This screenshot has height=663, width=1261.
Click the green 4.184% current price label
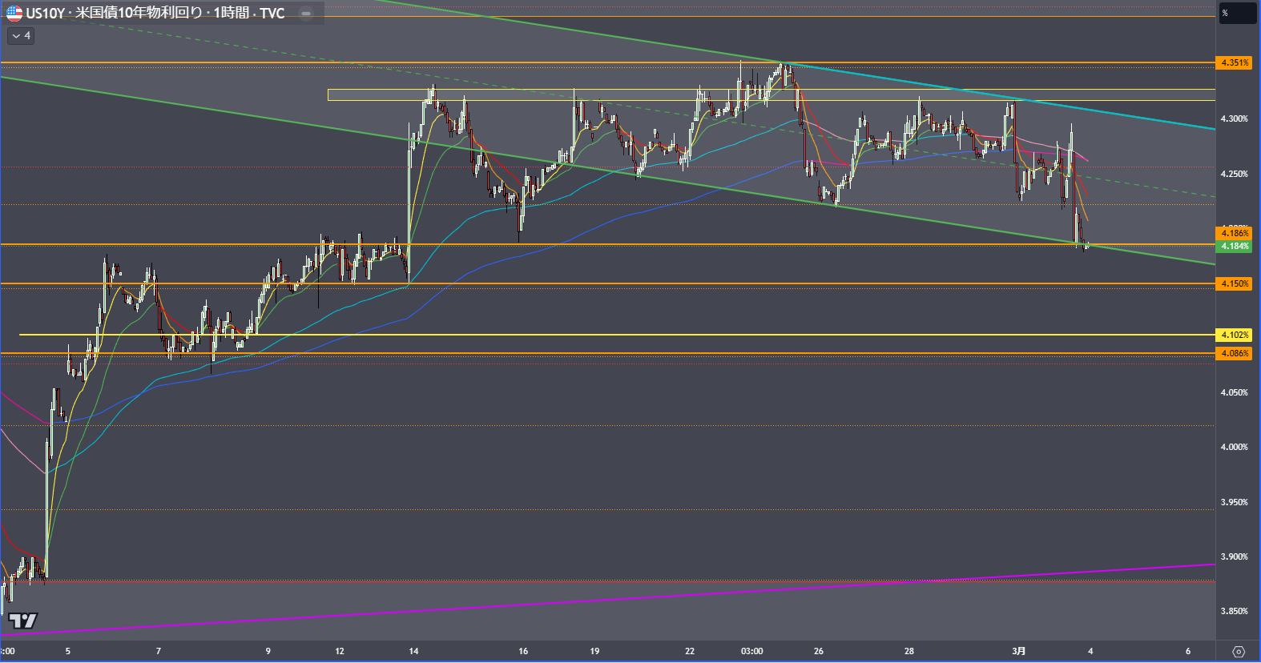pos(1234,246)
